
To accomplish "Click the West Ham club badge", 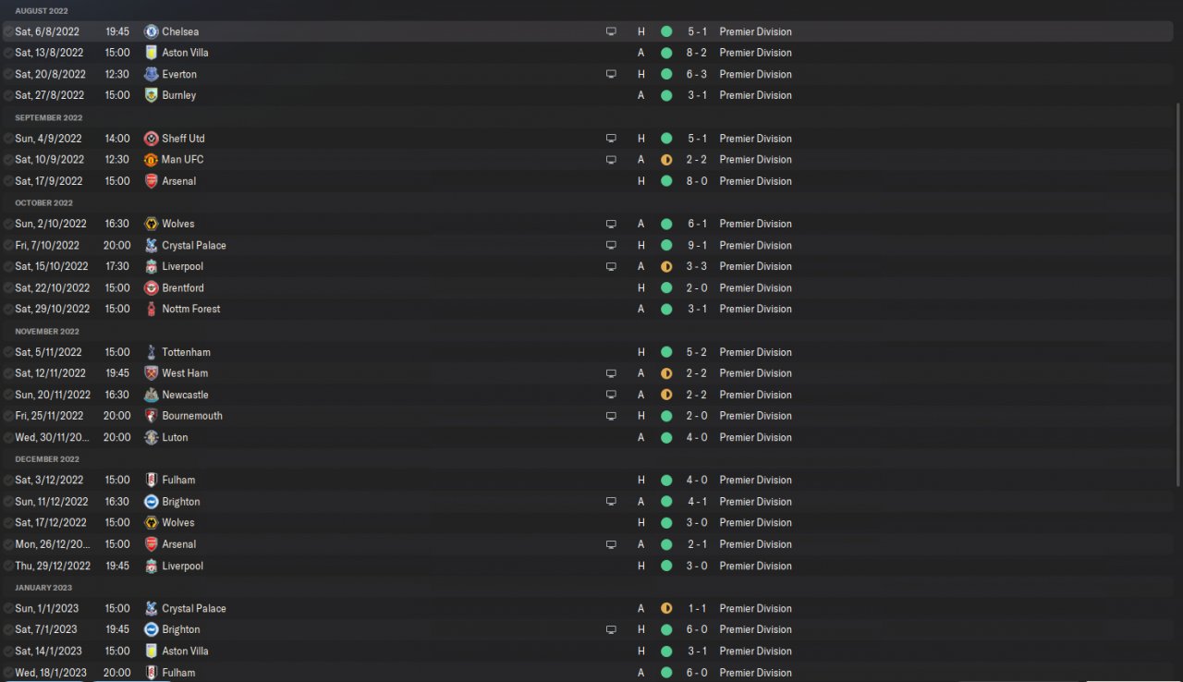I will (152, 373).
